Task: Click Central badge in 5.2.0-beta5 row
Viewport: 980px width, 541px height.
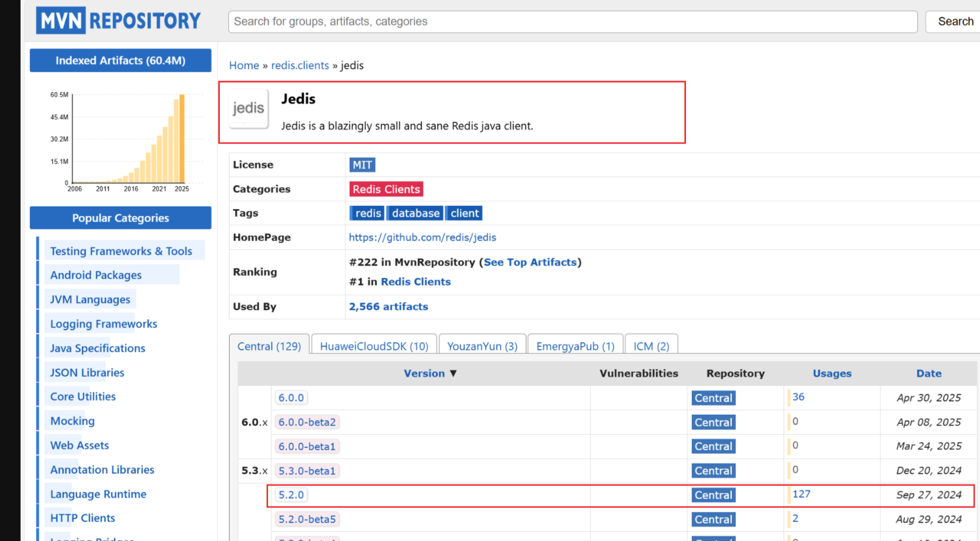Action: 714,520
